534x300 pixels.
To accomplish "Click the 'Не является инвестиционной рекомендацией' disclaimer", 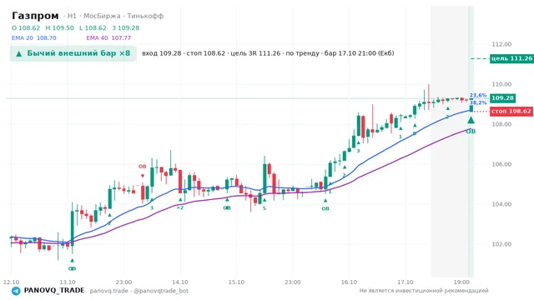I will (424, 291).
